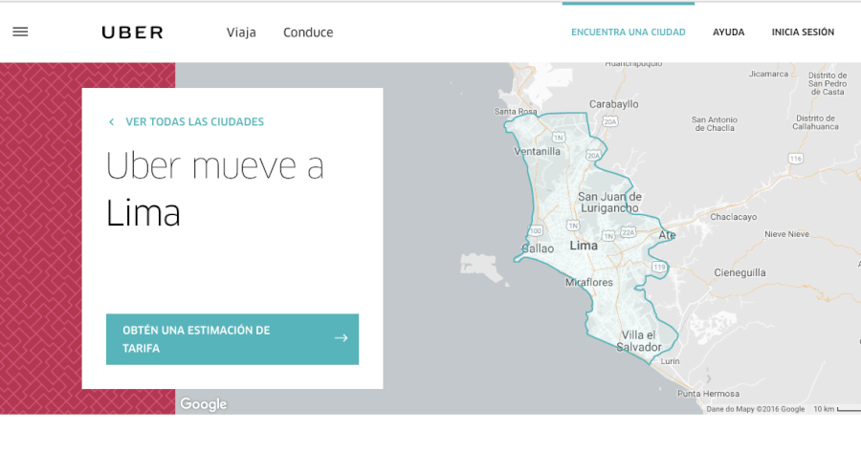Click the Santa Rosa map label

tap(516, 112)
